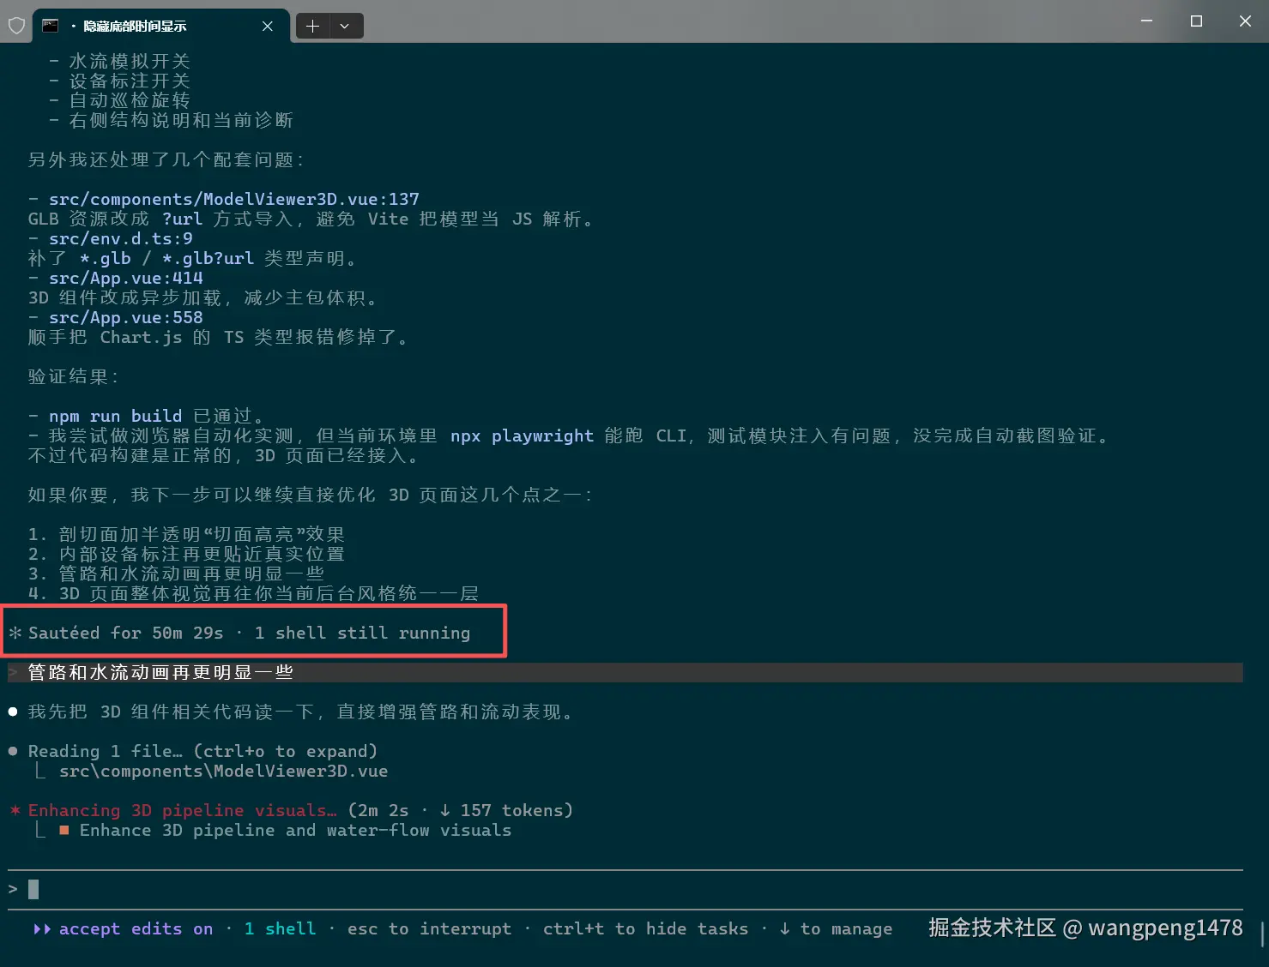Image resolution: width=1269 pixels, height=967 pixels.
Task: Click the orange square beside Enhance 3D pipeline
Action: [x=64, y=830]
